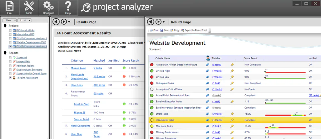
Task: Check the Excel Analyzer Scorecard checkbox
Action: coord(10,70)
